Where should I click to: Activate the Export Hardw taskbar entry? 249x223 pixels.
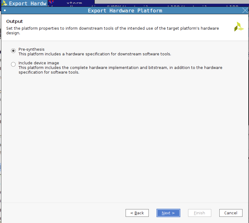28,3
